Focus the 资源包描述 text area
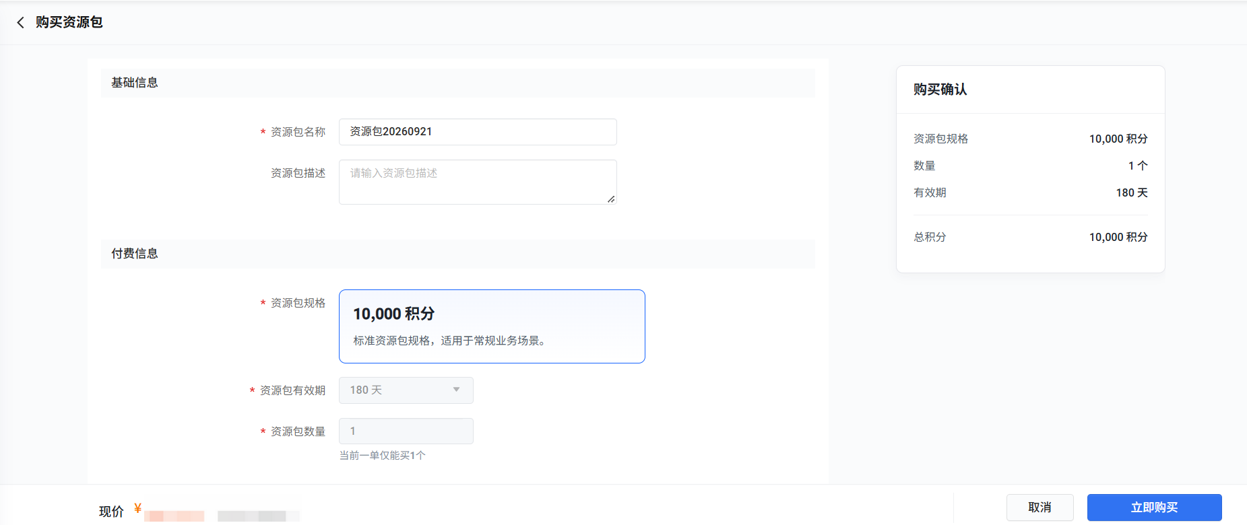 pyautogui.click(x=478, y=182)
